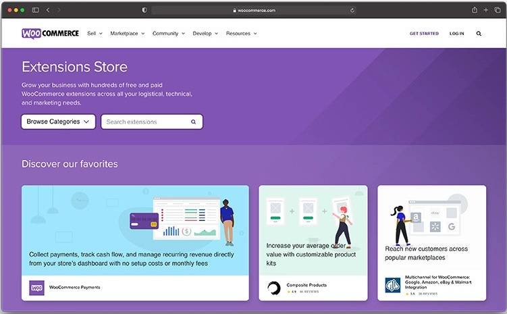Click the woocommerce.com address bar
507x314 pixels.
click(254, 10)
